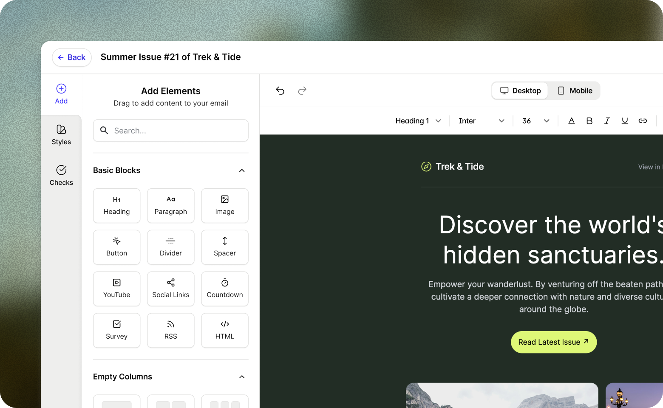
Task: Select the HTML block
Action: (225, 331)
